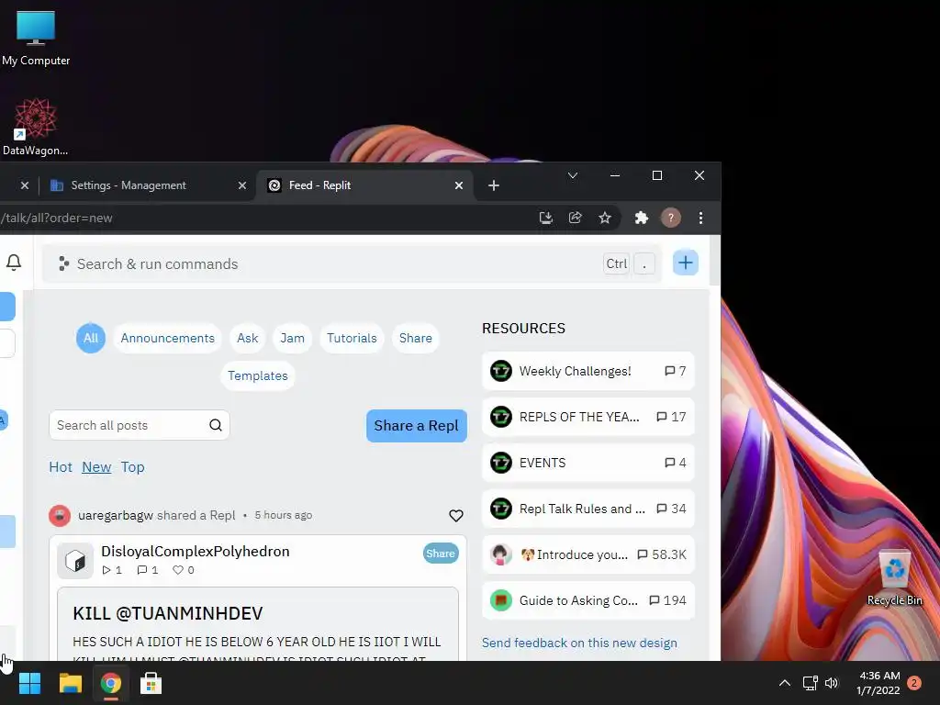Open Introduce you... resource post

[588, 554]
